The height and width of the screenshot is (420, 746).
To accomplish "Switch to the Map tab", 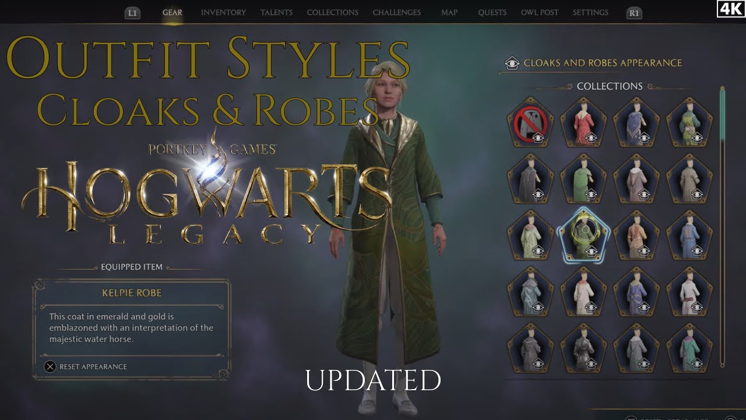I will click(x=449, y=12).
